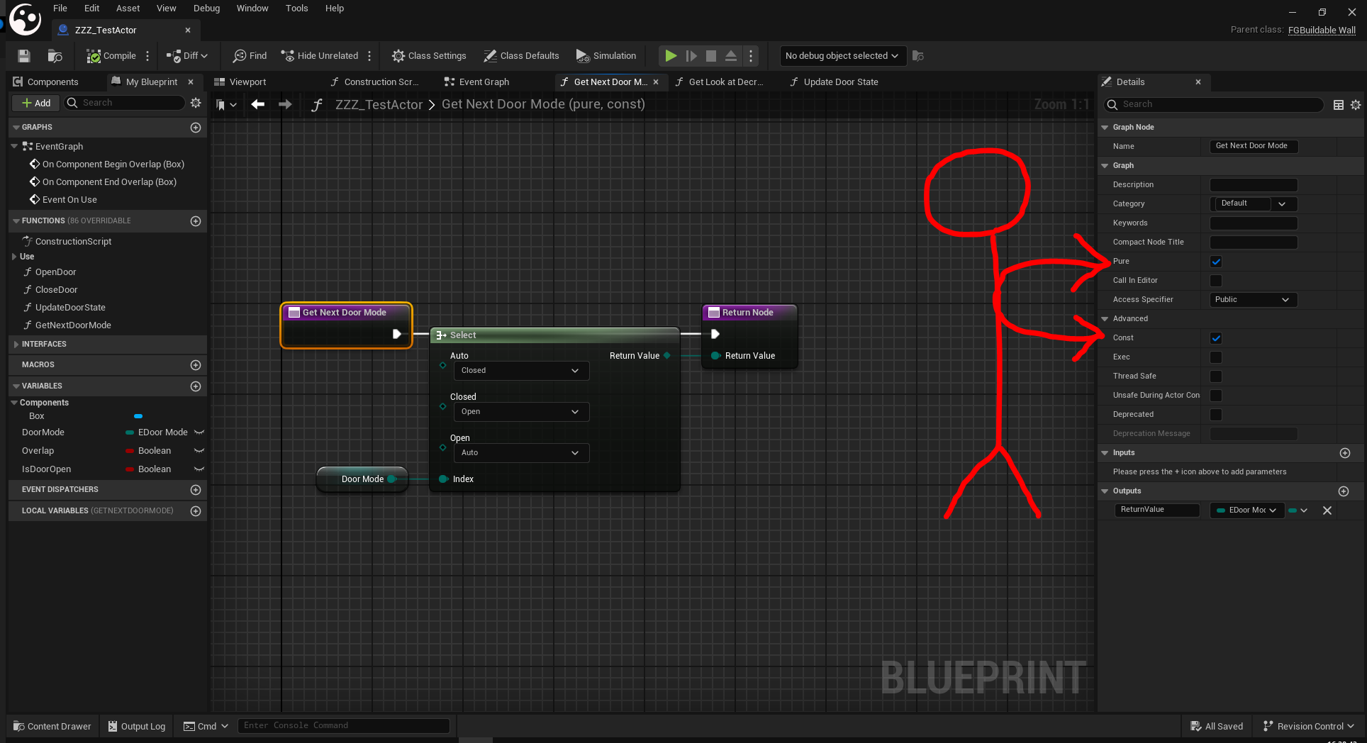Click the Browse to asset icon

pos(55,56)
